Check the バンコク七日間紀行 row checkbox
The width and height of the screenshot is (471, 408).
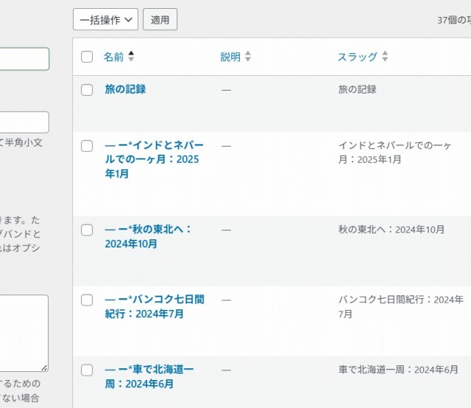pos(87,300)
